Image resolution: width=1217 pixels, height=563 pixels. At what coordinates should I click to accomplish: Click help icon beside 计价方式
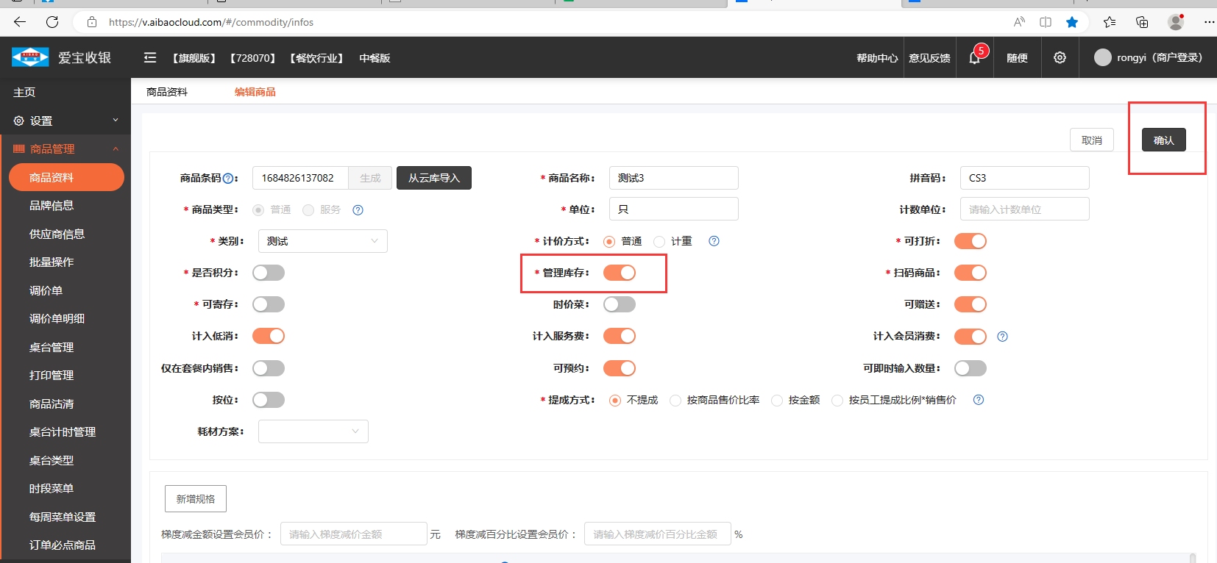[x=714, y=241]
